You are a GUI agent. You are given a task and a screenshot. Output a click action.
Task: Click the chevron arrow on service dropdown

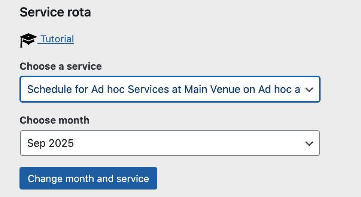(309, 90)
